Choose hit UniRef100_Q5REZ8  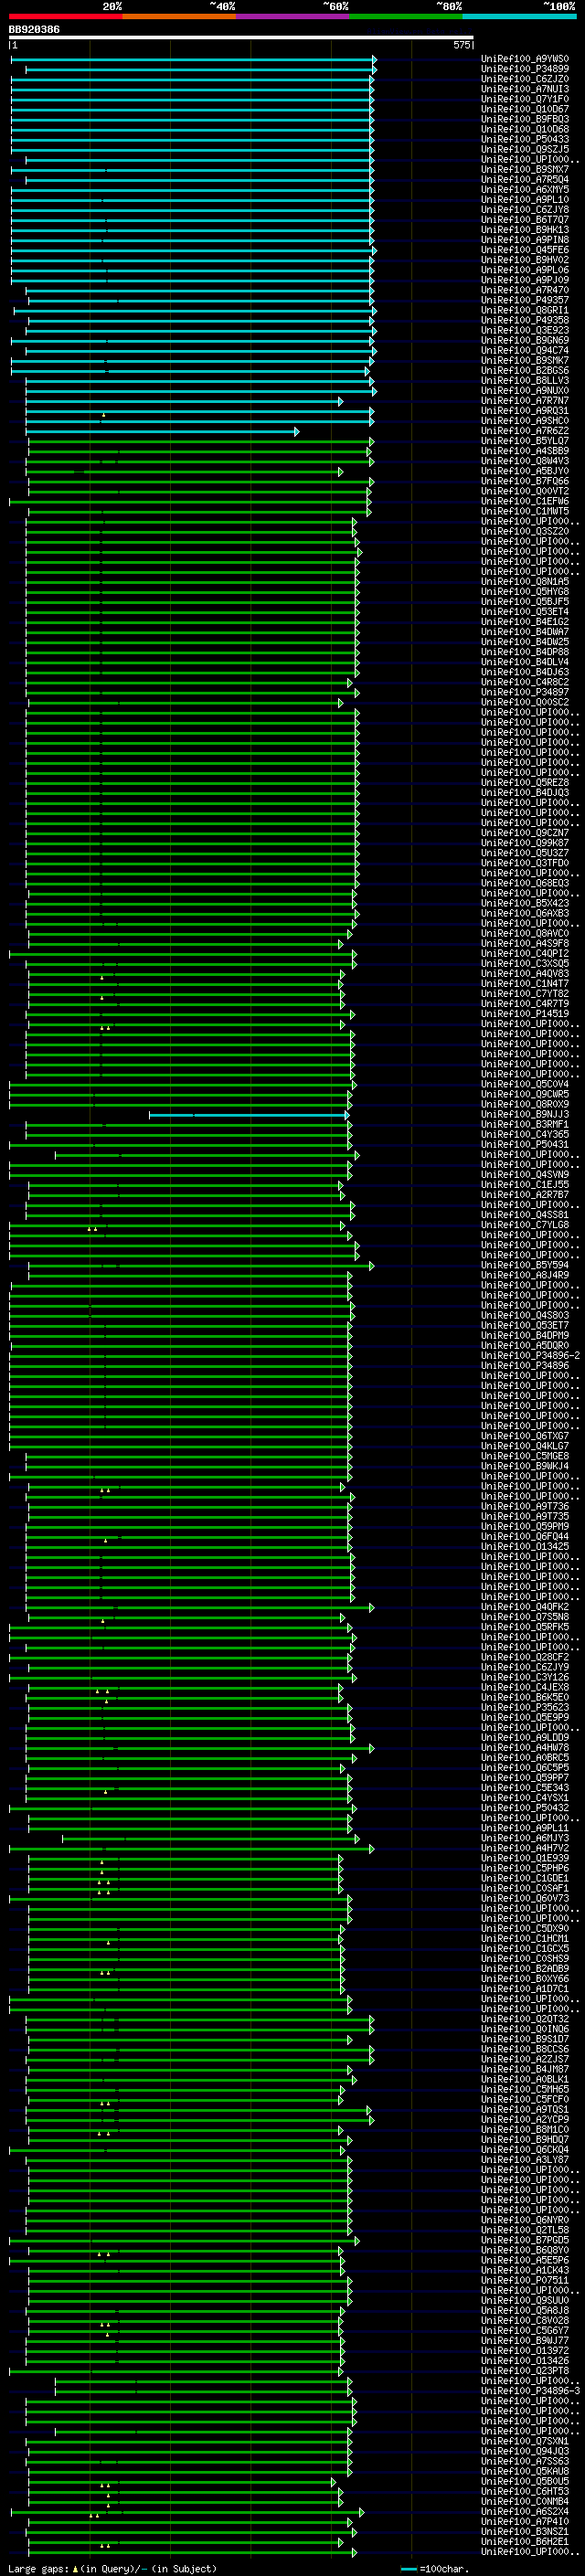click(525, 782)
